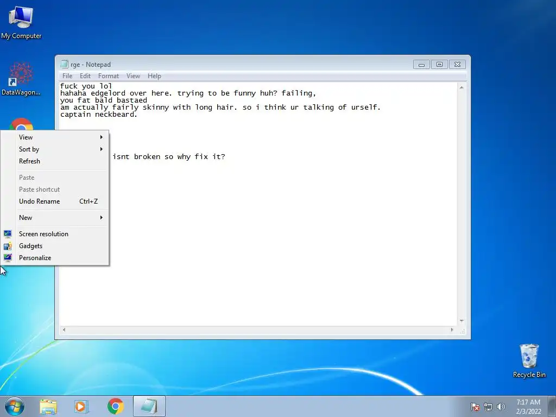
Task: Click 'hahaha edgelord over here' line
Action: (188, 93)
